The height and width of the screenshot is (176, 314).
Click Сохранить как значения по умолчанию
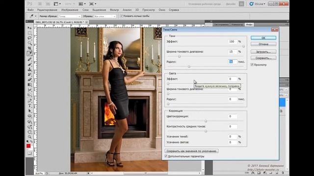pyautogui.click(x=191, y=151)
